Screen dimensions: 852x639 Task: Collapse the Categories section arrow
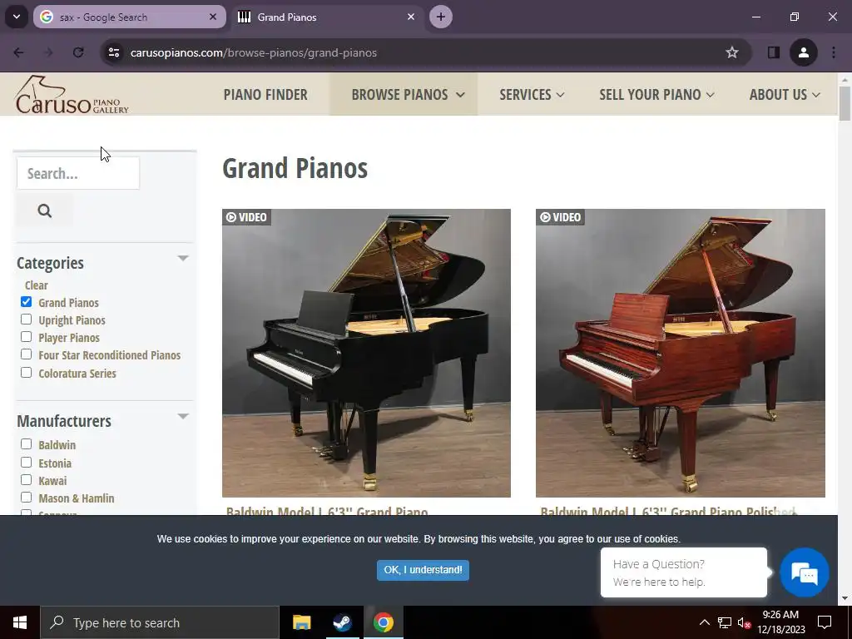pyautogui.click(x=183, y=258)
